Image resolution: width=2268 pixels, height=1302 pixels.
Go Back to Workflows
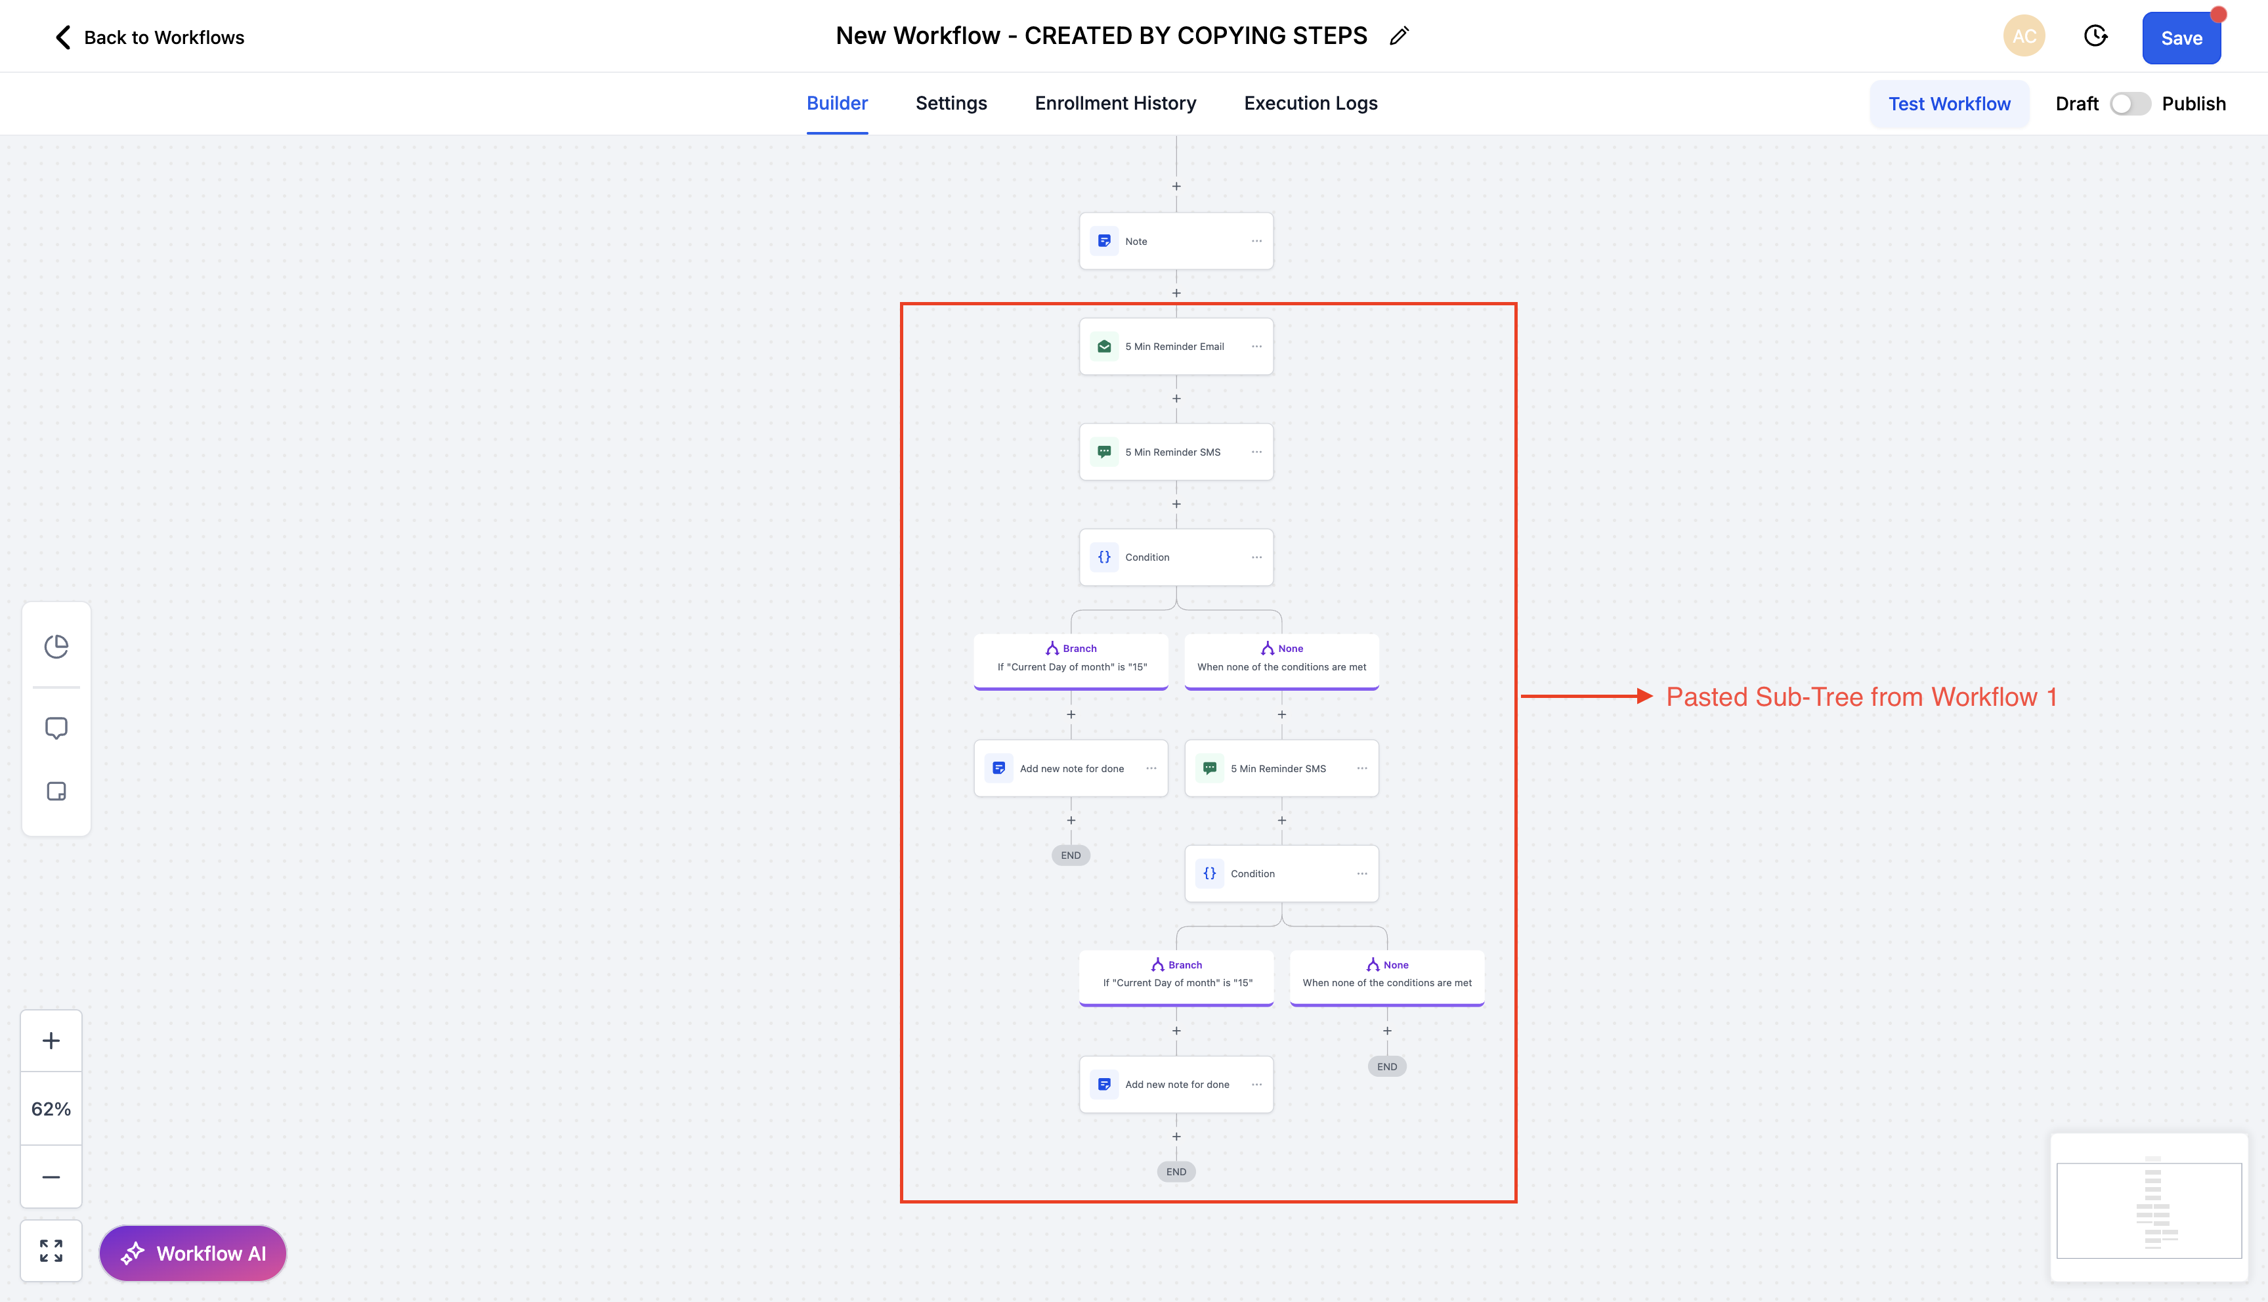pyautogui.click(x=149, y=37)
